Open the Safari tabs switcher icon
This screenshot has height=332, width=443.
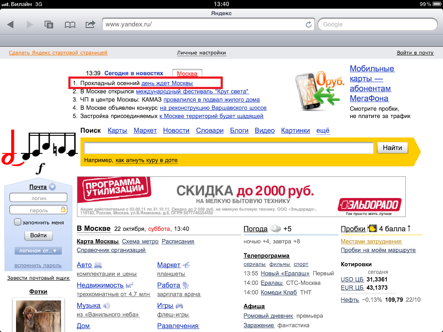point(49,25)
